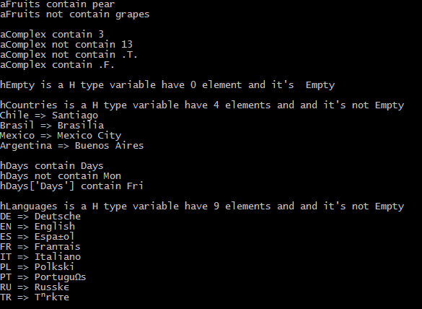Select the 'hDays not contain Mon' line
Image resolution: width=422 pixels, height=309 pixels.
[x=61, y=176]
